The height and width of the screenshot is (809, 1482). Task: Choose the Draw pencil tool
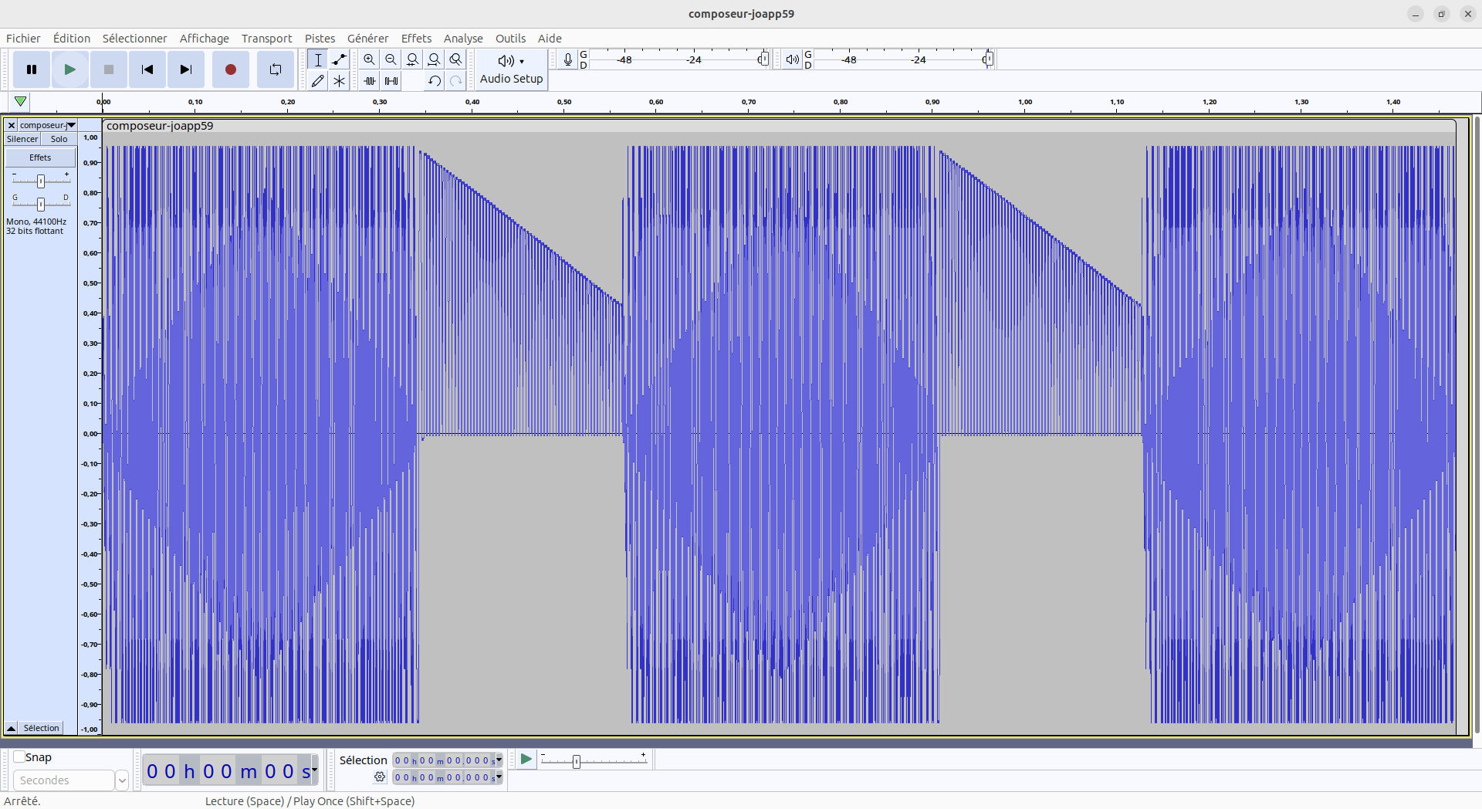(317, 80)
